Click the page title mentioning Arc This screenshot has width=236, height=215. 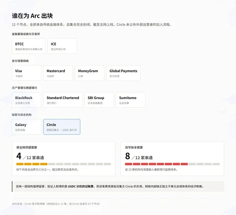tap(32, 16)
